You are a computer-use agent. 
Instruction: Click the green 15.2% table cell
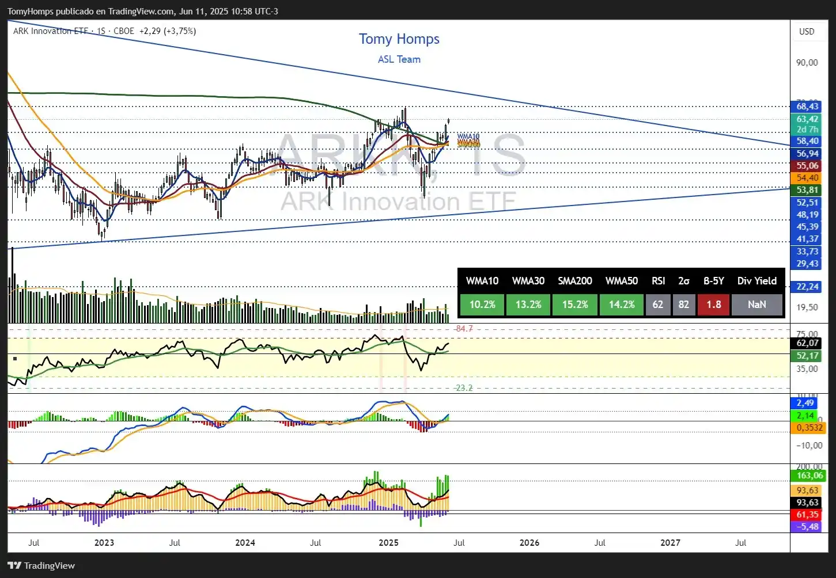pyautogui.click(x=575, y=305)
